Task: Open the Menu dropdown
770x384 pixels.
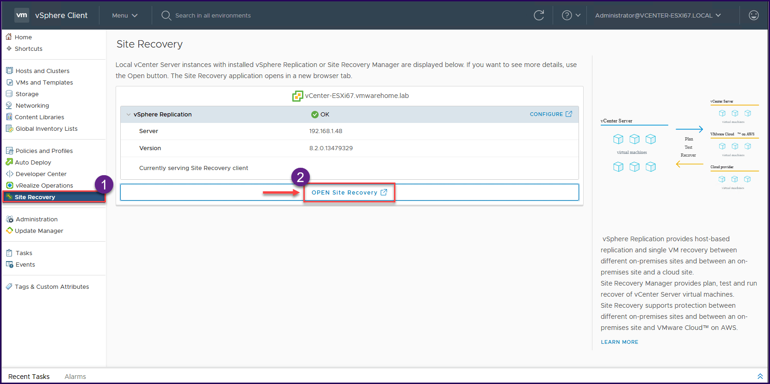Action: click(125, 15)
